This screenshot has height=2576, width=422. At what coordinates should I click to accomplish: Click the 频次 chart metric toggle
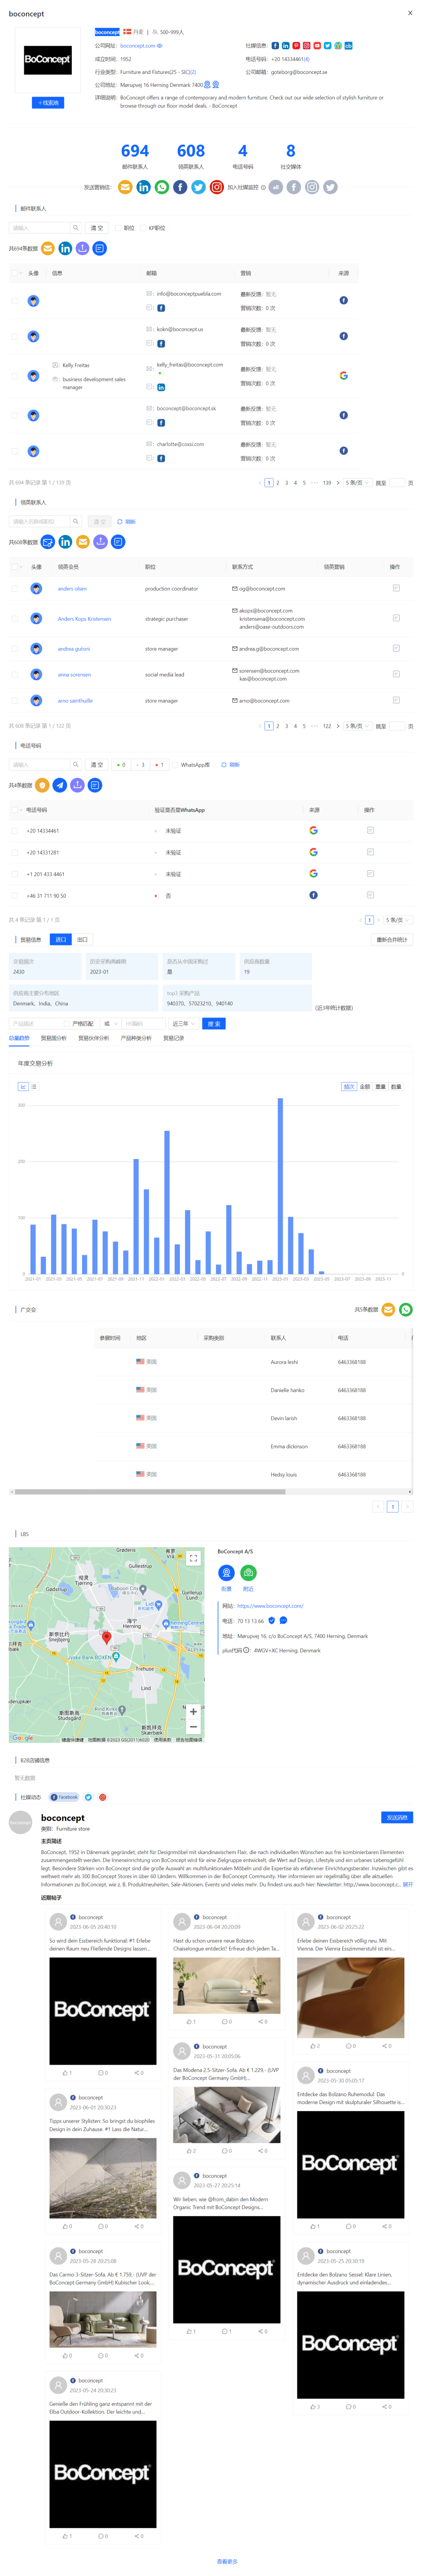point(349,1087)
